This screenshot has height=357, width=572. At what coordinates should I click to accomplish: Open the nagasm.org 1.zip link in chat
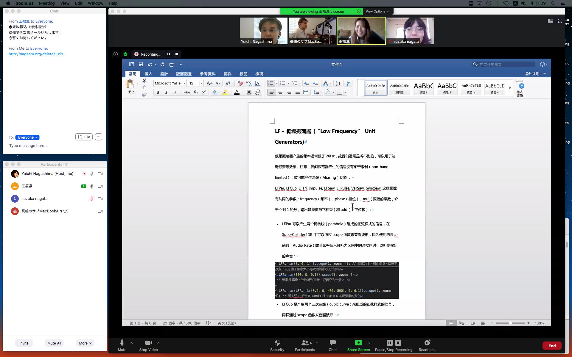[x=36, y=54]
